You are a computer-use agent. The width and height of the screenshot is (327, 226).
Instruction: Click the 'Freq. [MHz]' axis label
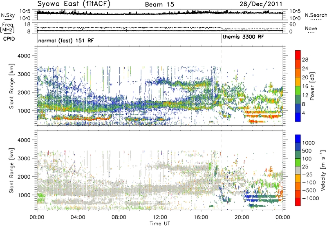[x=8, y=28]
